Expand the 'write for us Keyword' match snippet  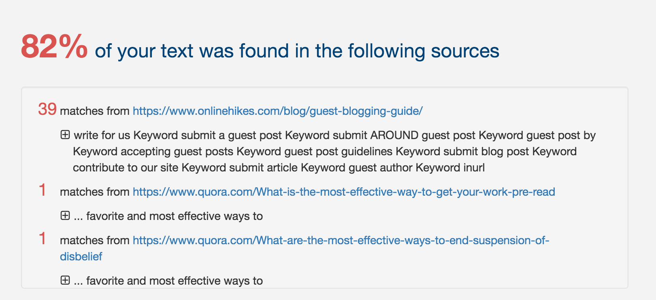(65, 135)
